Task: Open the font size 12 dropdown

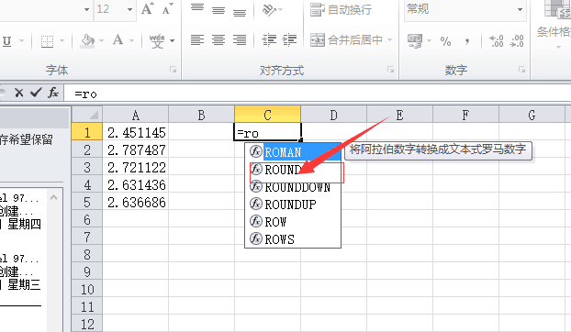Action: (130, 10)
